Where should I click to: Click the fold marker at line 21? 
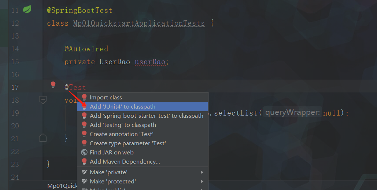(x=43, y=138)
